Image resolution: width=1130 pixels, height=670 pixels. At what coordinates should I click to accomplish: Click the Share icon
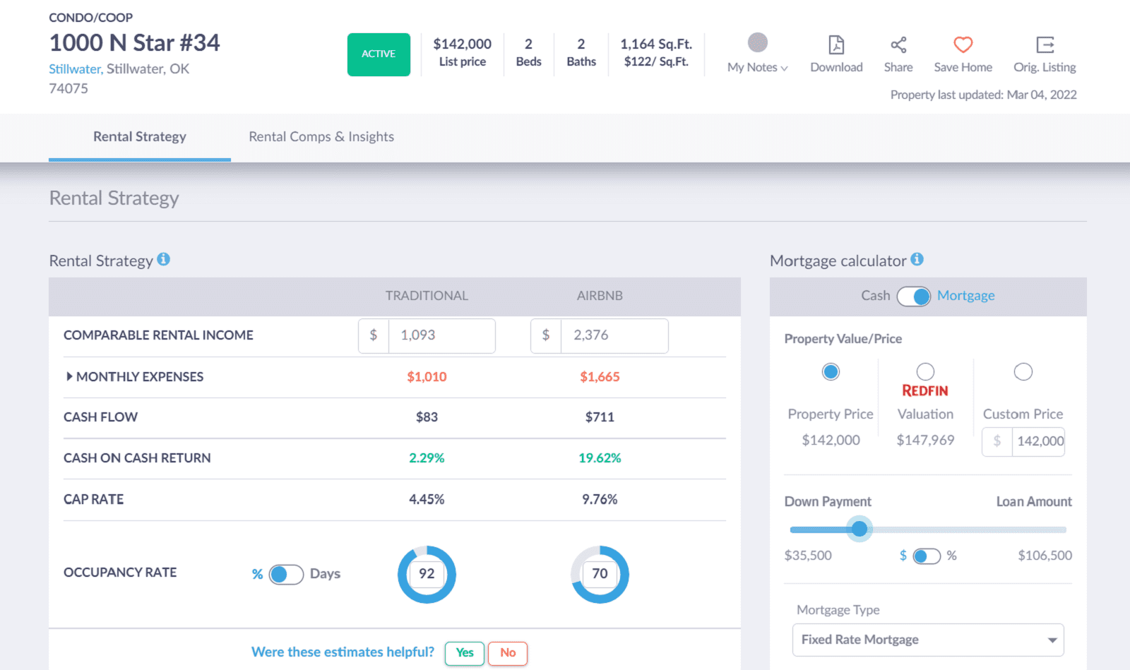click(x=898, y=45)
